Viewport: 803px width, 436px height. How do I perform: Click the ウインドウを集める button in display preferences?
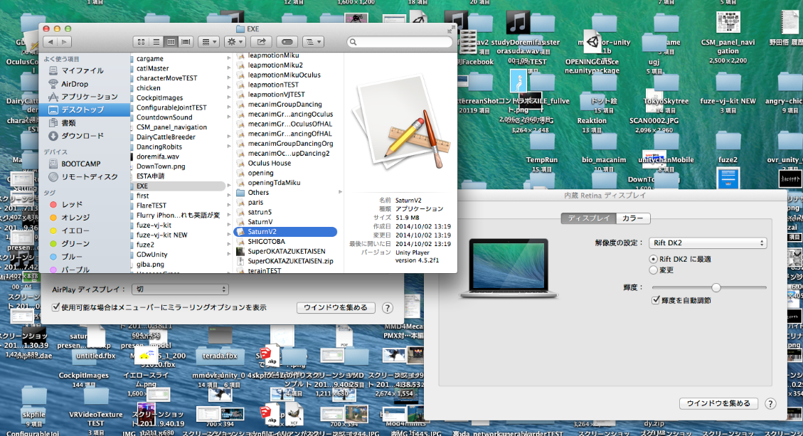tap(718, 403)
